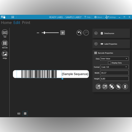Click the Label Properties label icon

click(x=102, y=44)
